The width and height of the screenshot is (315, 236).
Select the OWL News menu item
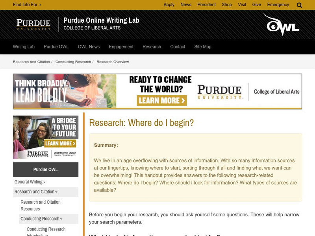[x=89, y=46]
